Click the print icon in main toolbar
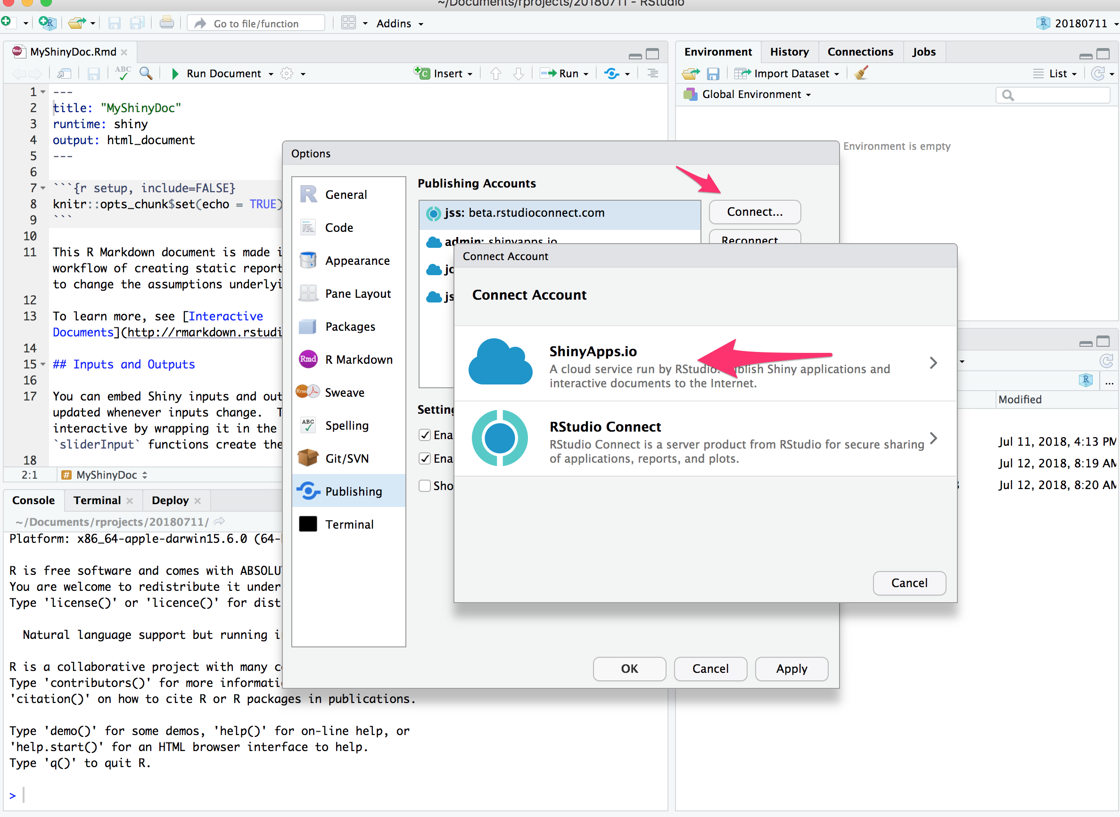 167,23
